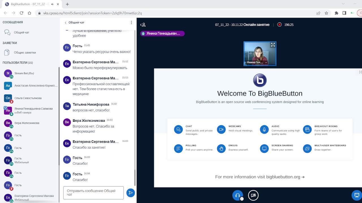Open a new browser tab

coord(67,4)
